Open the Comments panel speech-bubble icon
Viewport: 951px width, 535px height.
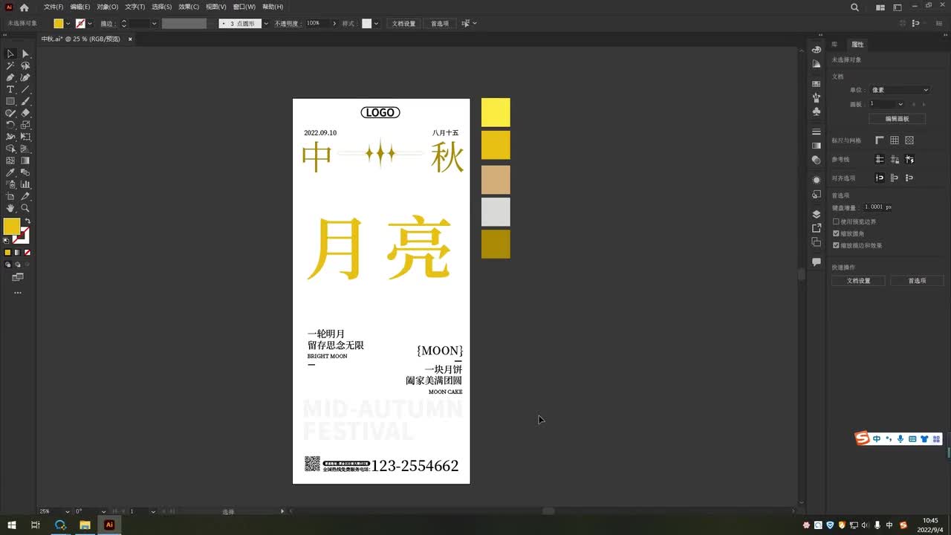(817, 262)
